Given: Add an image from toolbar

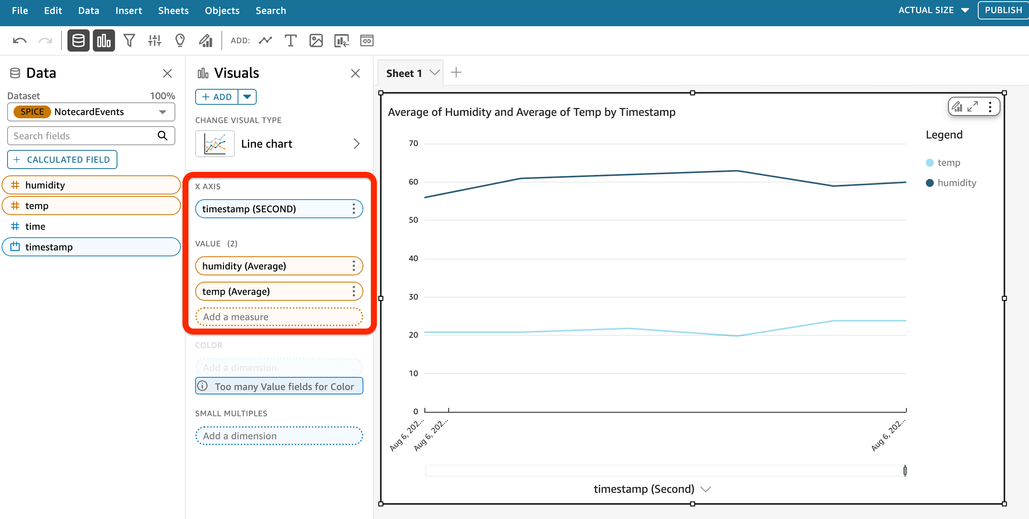Looking at the screenshot, I should tap(316, 40).
